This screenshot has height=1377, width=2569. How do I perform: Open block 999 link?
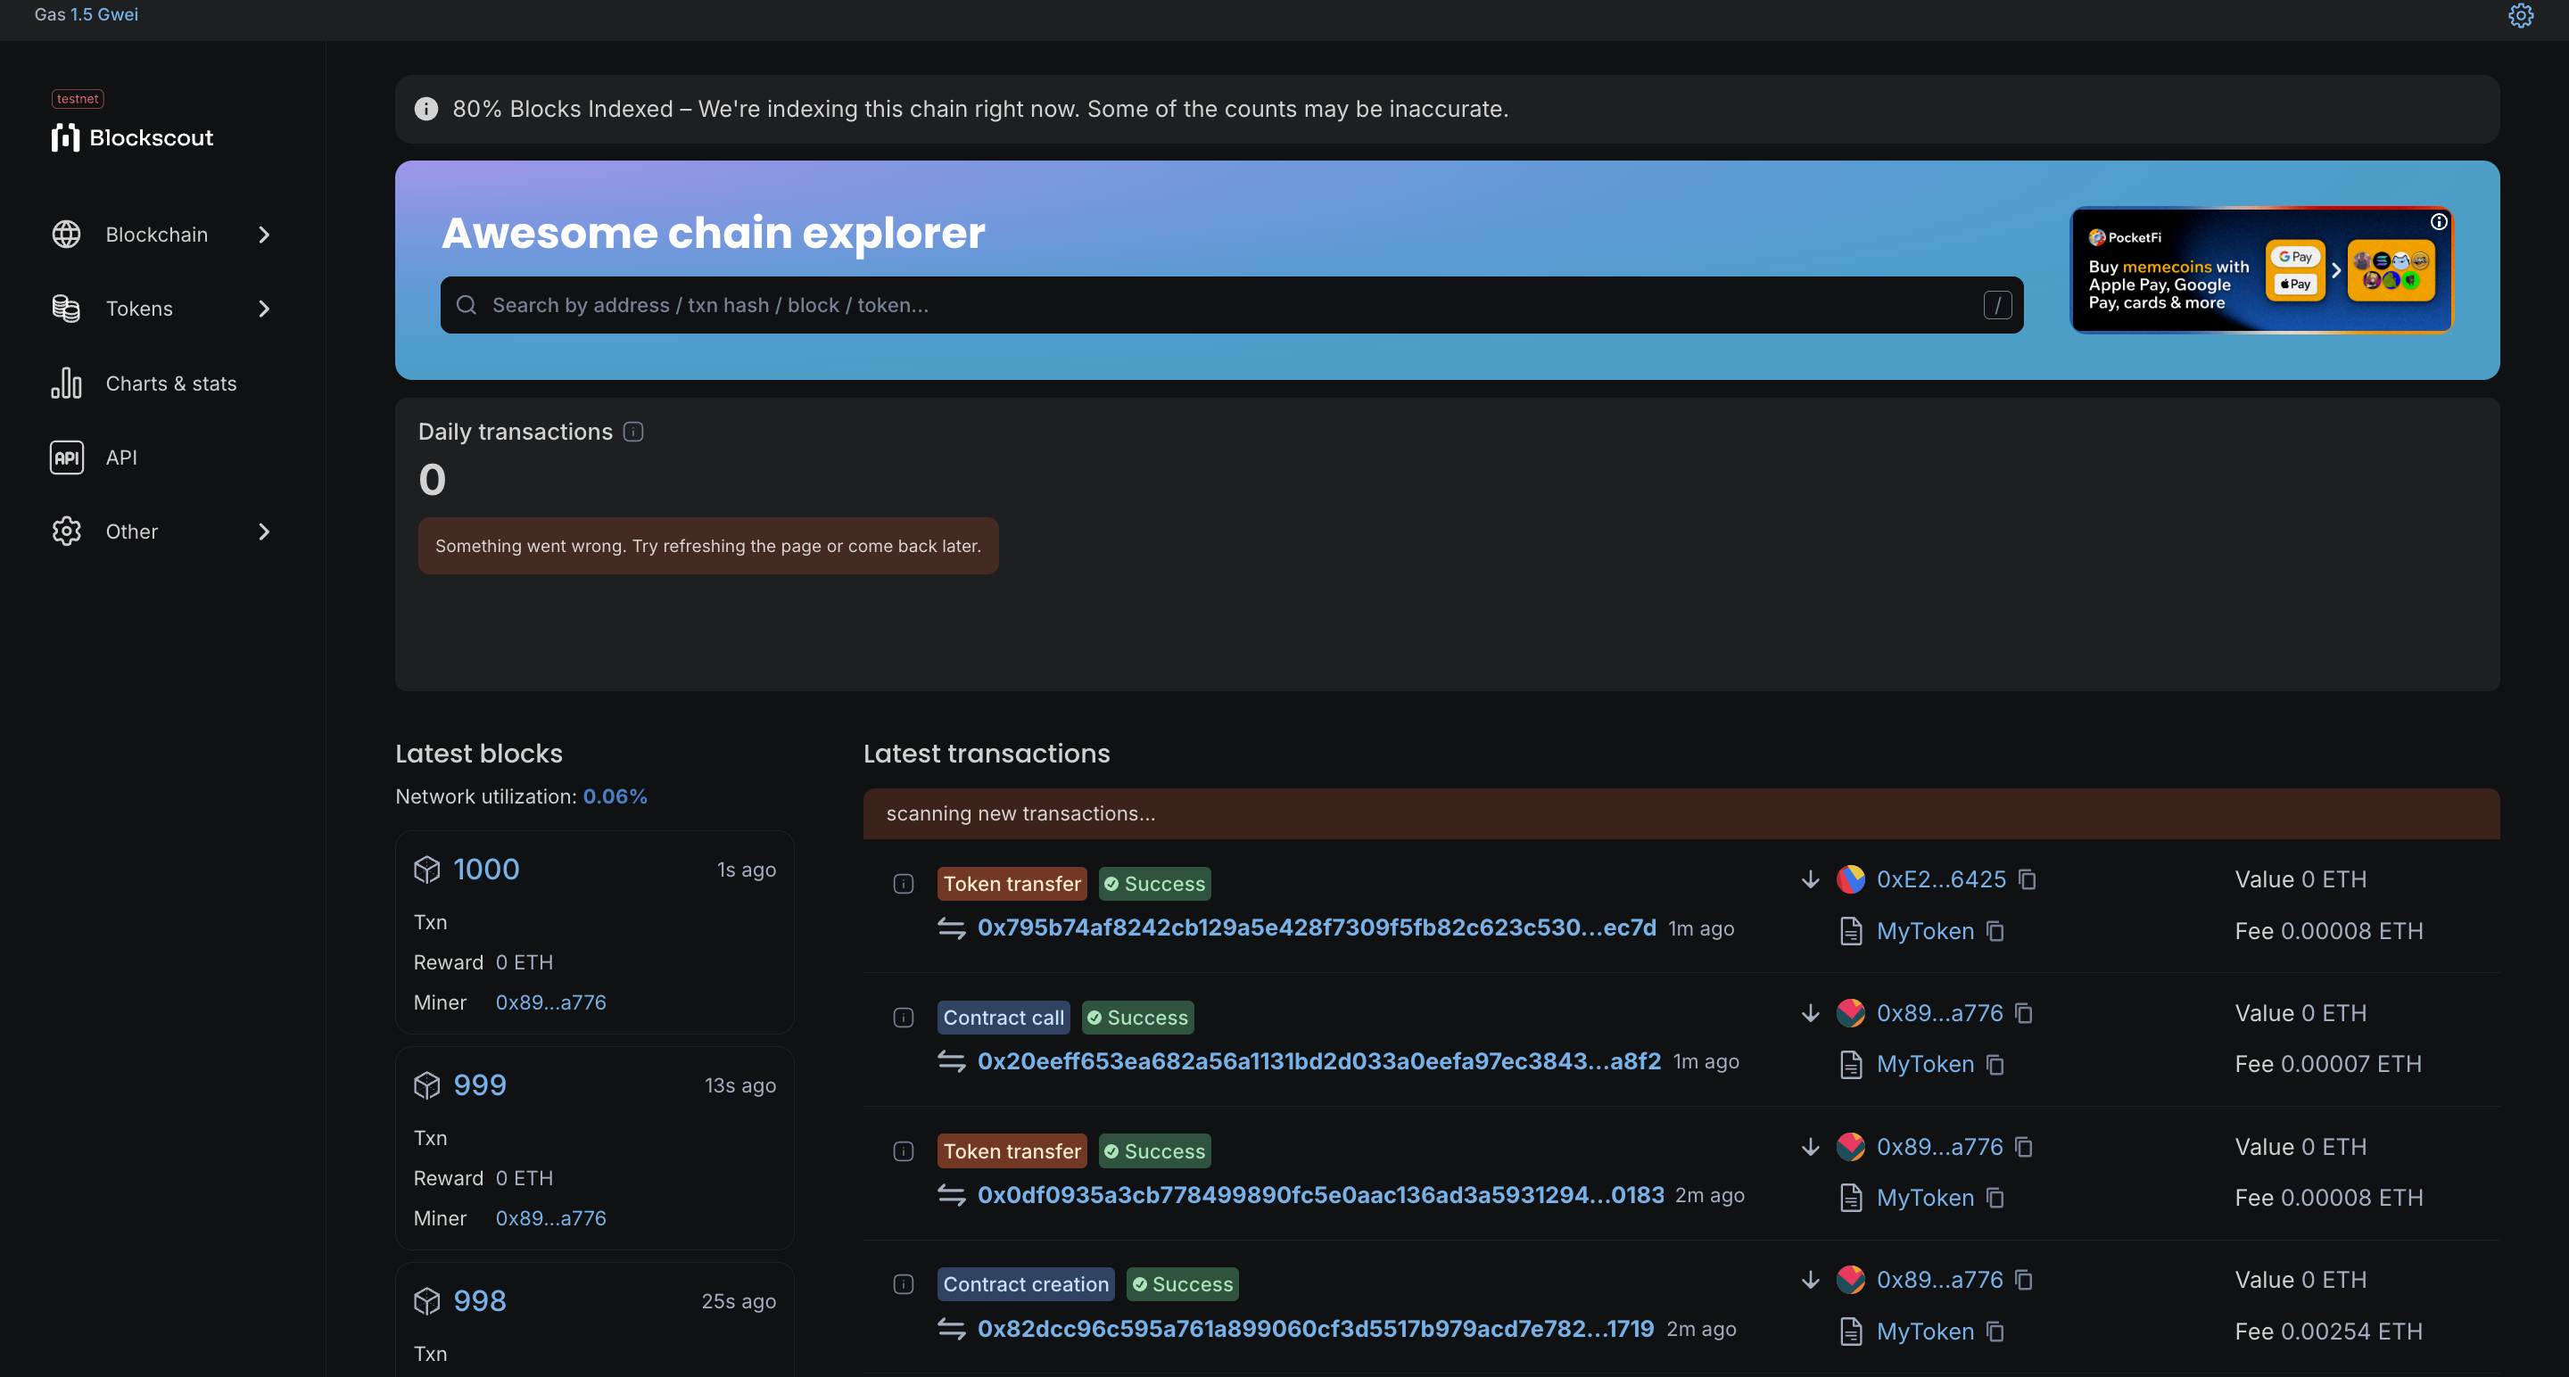tap(480, 1084)
